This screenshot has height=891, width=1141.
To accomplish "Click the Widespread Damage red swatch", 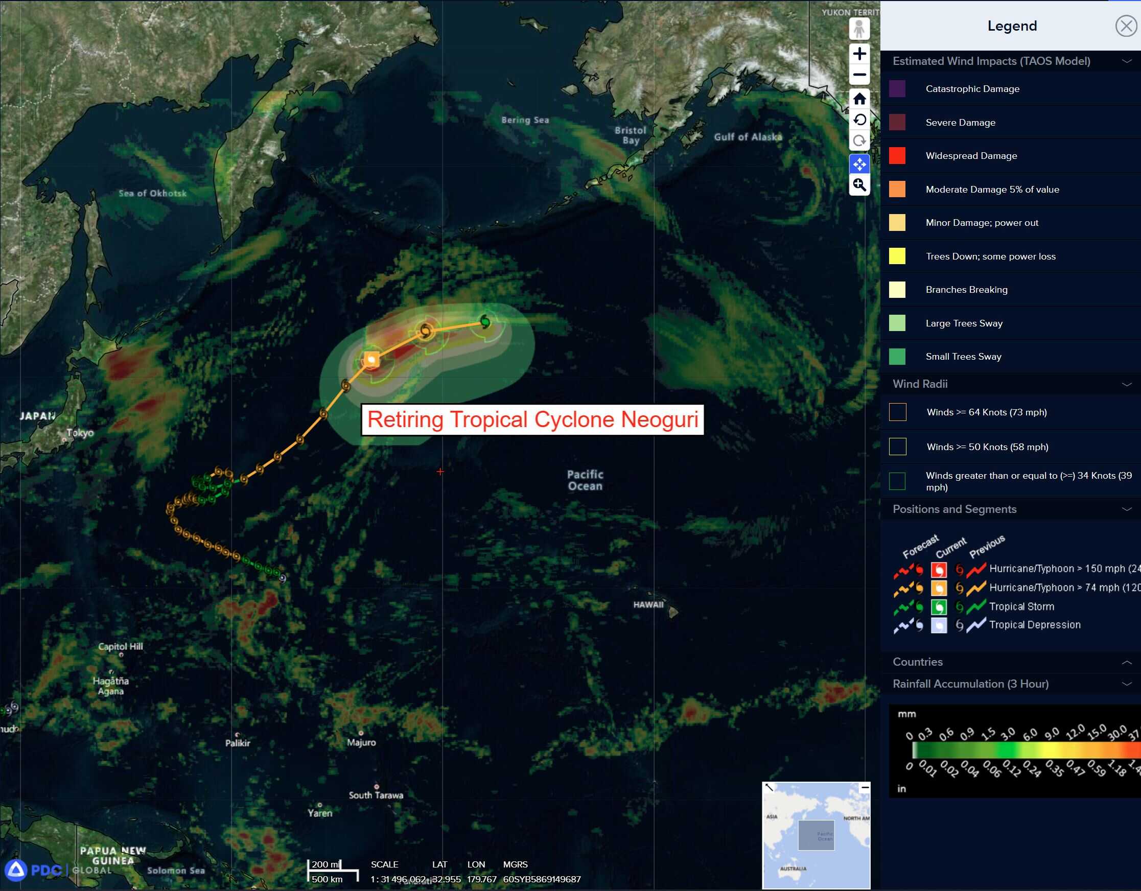I will [x=897, y=156].
